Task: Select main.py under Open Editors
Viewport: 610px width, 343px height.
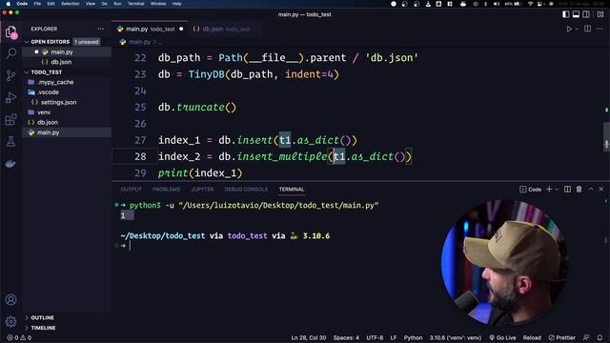Action: [67, 51]
